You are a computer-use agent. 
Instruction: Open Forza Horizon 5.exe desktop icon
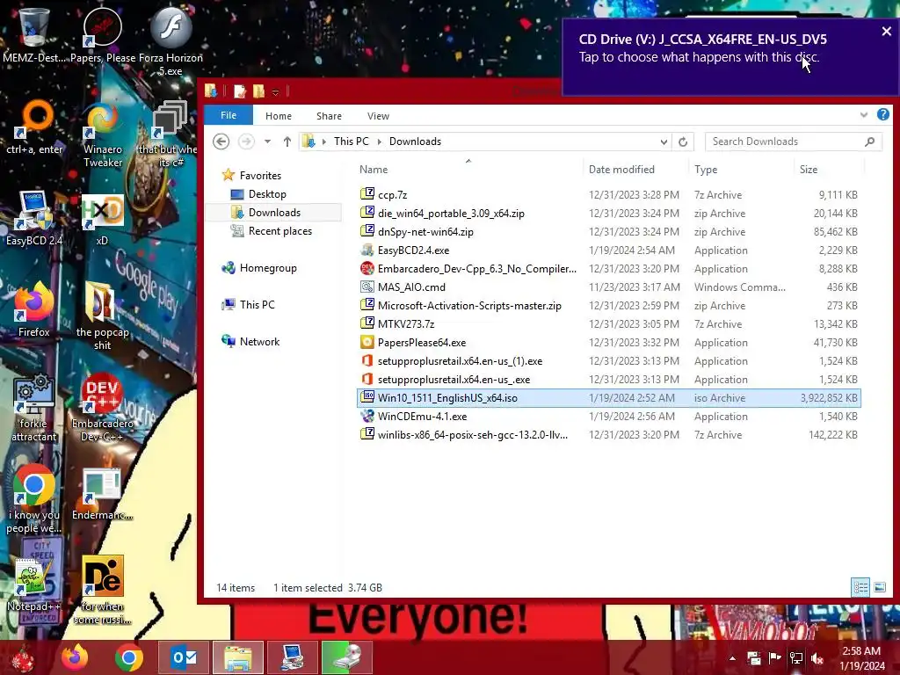tap(171, 39)
